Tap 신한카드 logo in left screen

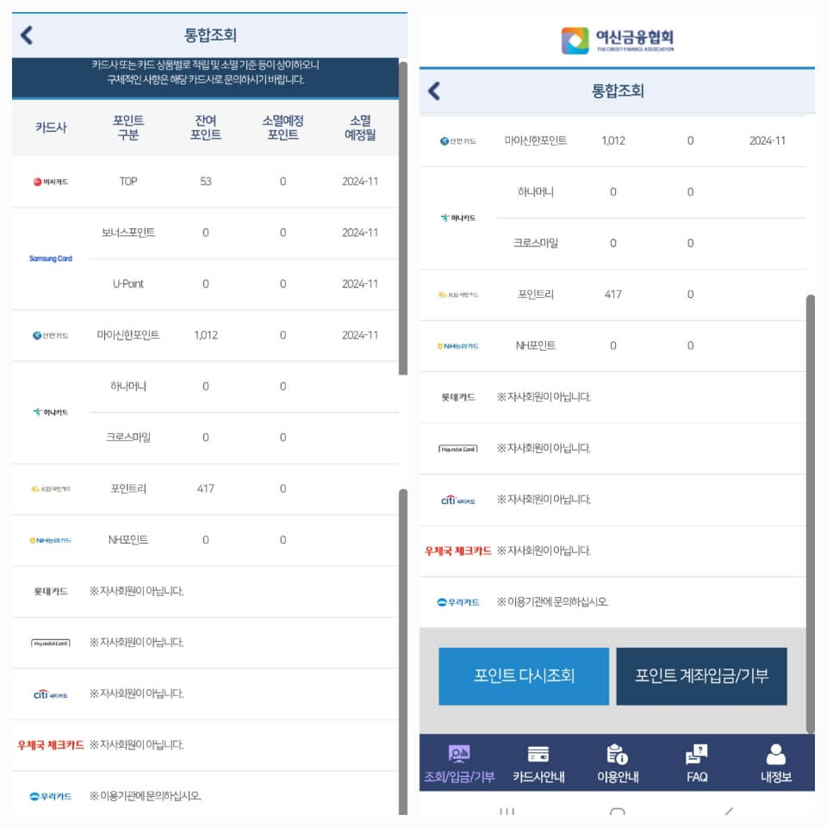(51, 335)
